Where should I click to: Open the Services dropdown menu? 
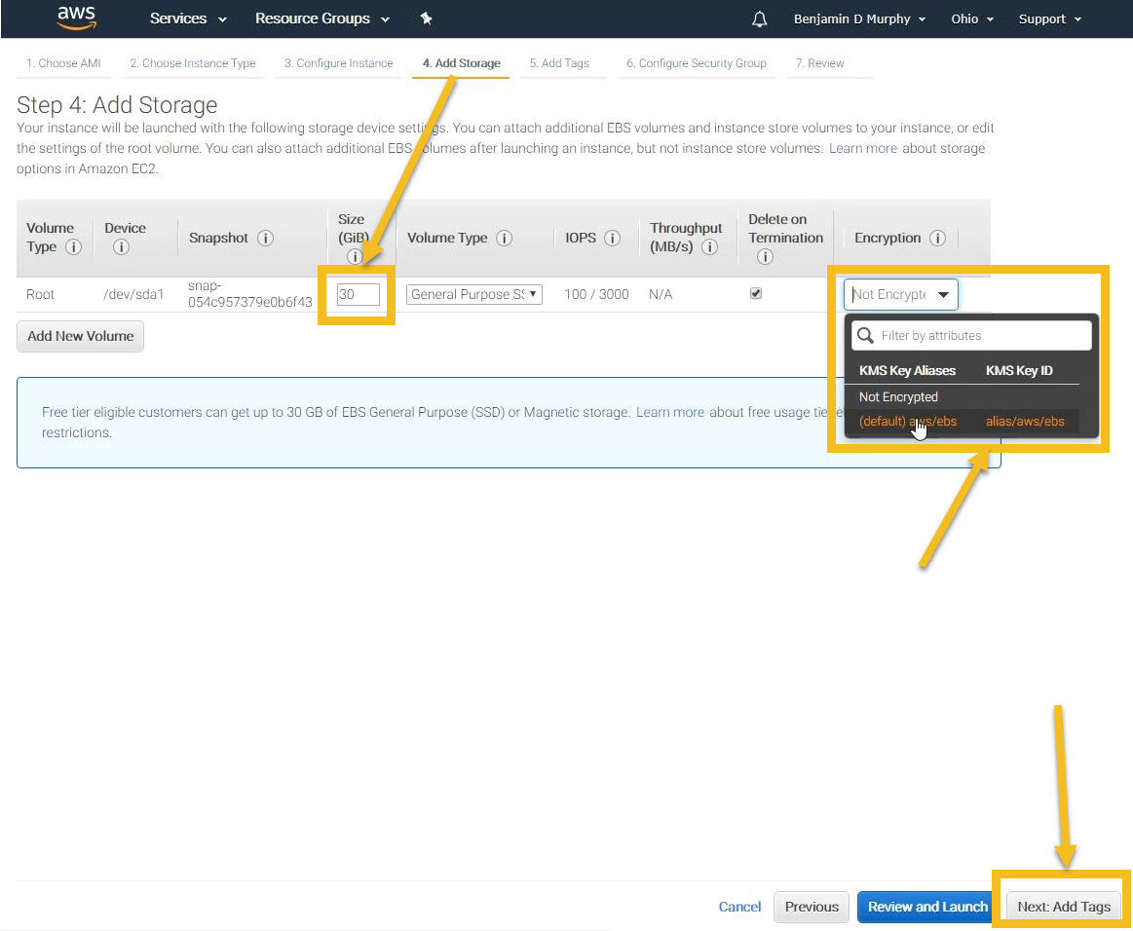point(188,19)
